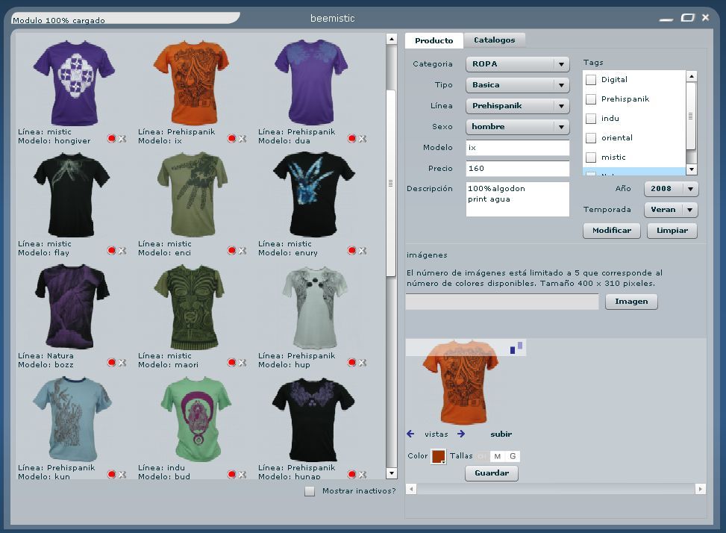Click the Precio input field
Viewport: 726px width, 533px height.
[x=518, y=169]
